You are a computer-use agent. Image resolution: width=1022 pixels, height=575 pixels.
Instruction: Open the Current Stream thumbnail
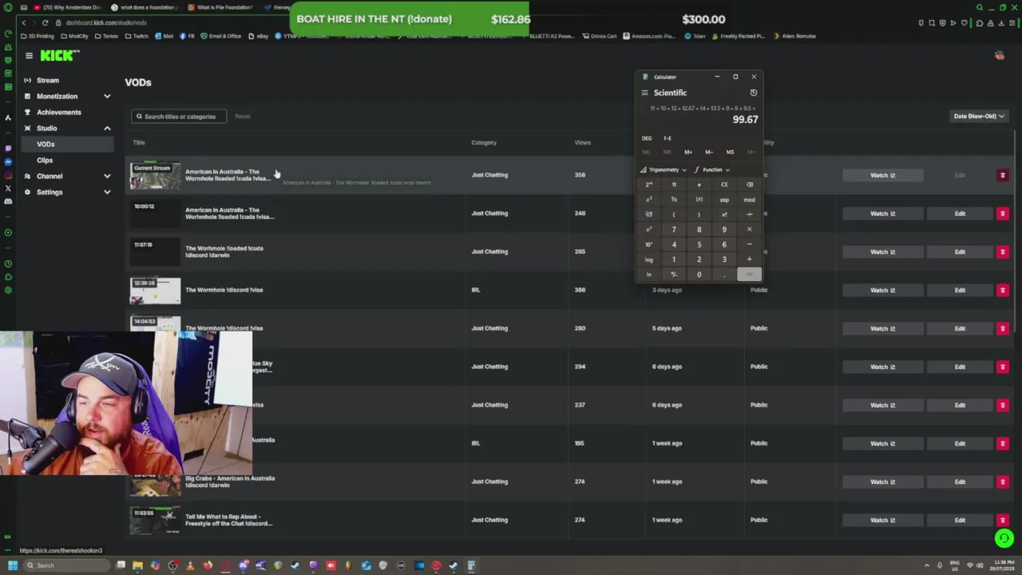(156, 175)
